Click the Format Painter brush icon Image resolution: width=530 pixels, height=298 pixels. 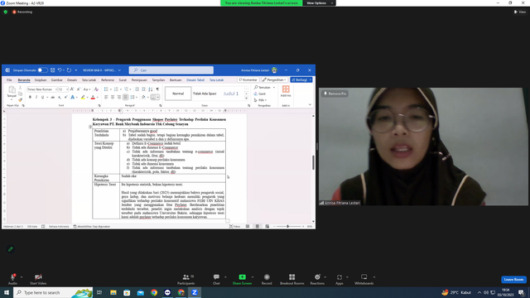coord(20,99)
